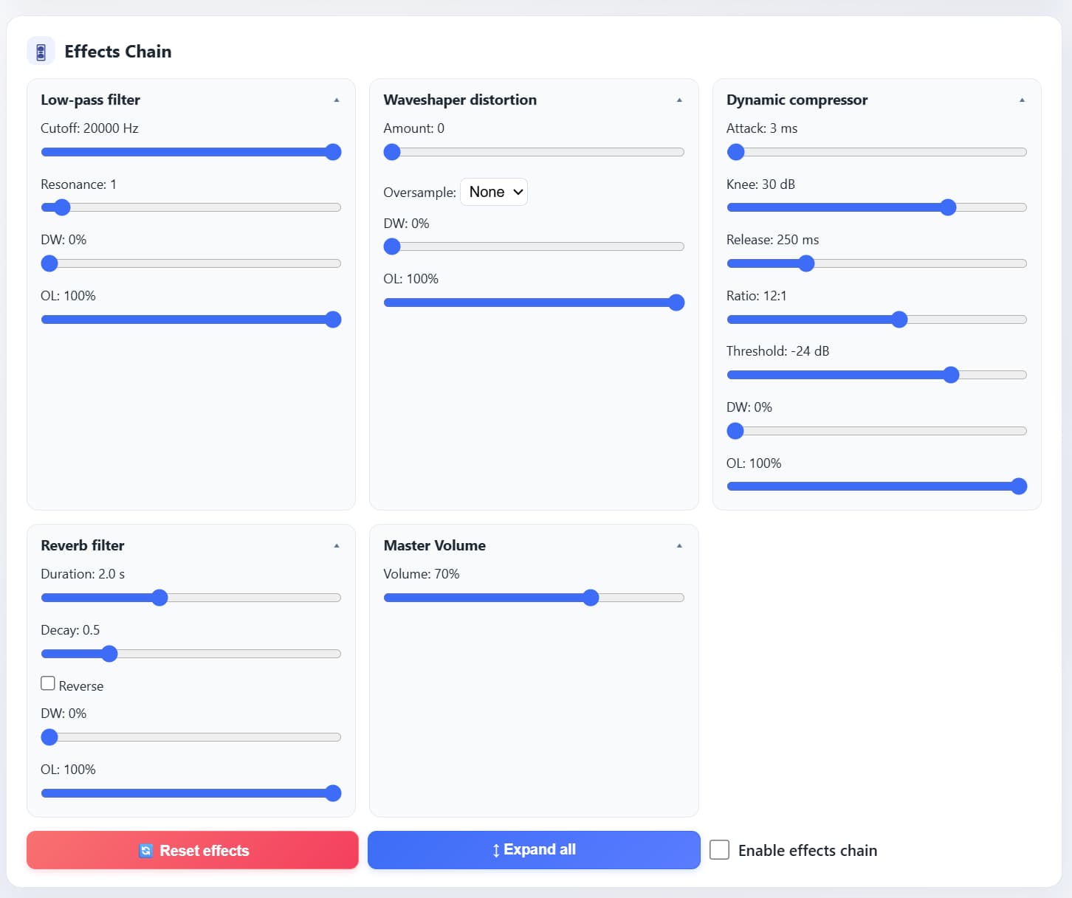Click the Effects Chain speaker icon
The width and height of the screenshot is (1072, 898).
[41, 52]
